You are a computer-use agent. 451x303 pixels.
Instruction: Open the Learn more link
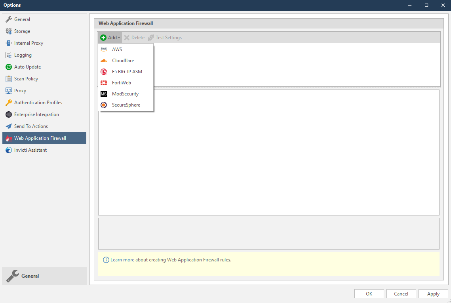coord(122,259)
